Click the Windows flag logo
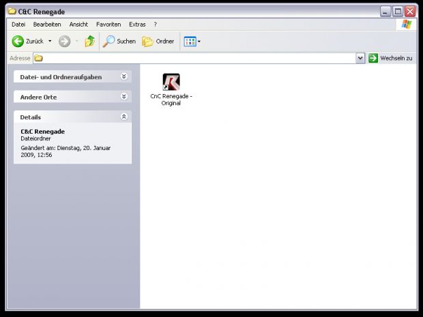This screenshot has width=423, height=317. click(x=407, y=25)
